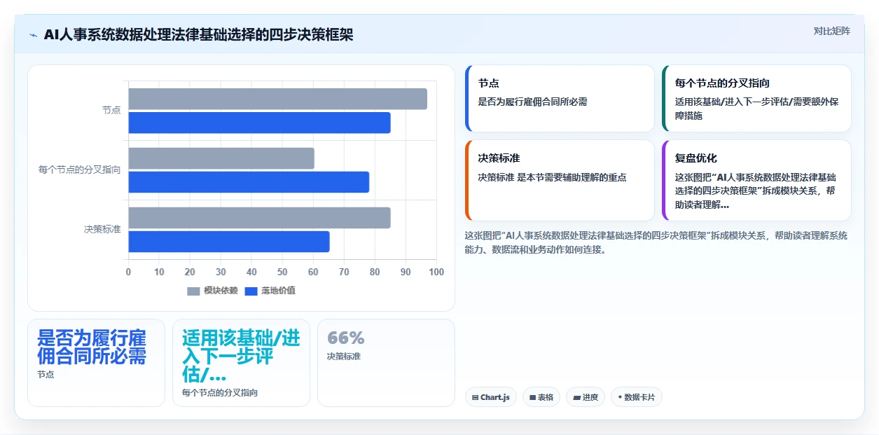Click the axis value 50
This screenshot has width=879, height=435.
coord(282,272)
